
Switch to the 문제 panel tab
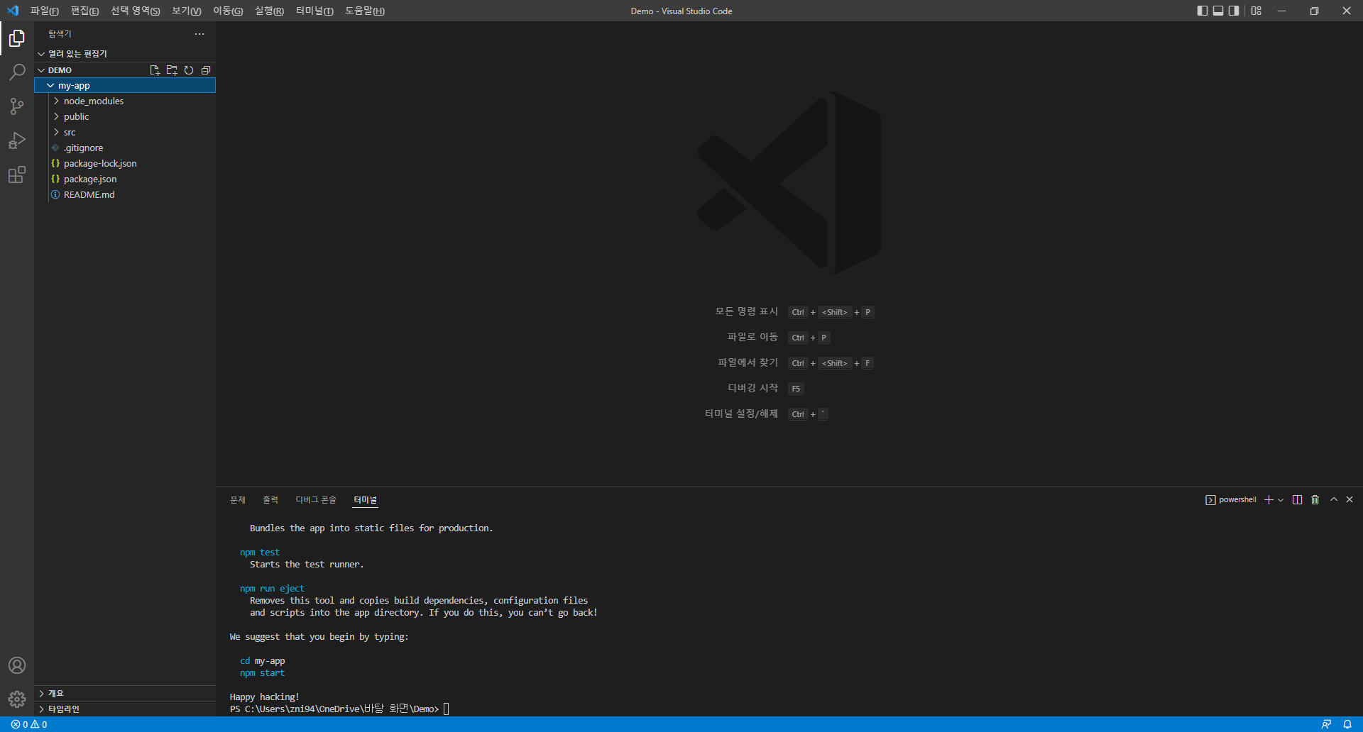click(x=238, y=500)
